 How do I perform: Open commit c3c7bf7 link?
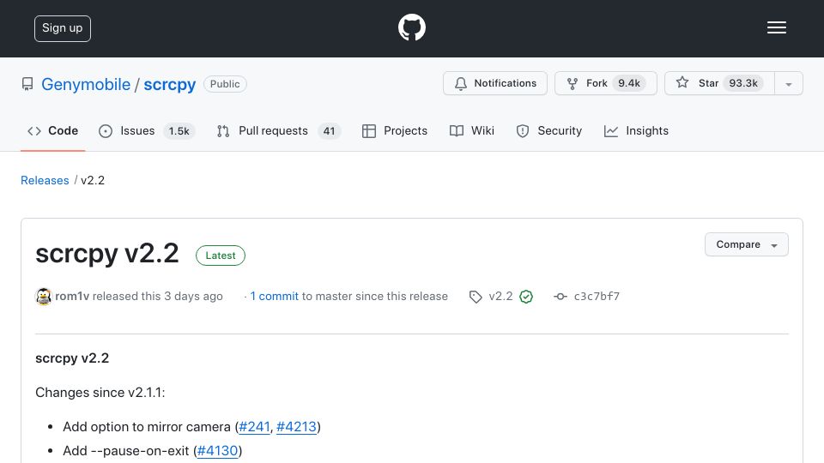[x=597, y=297]
